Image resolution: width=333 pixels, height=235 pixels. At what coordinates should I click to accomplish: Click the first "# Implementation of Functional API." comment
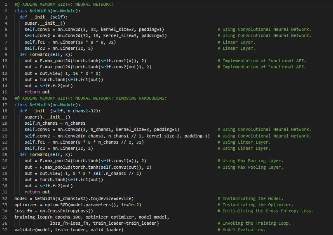[x=264, y=60]
